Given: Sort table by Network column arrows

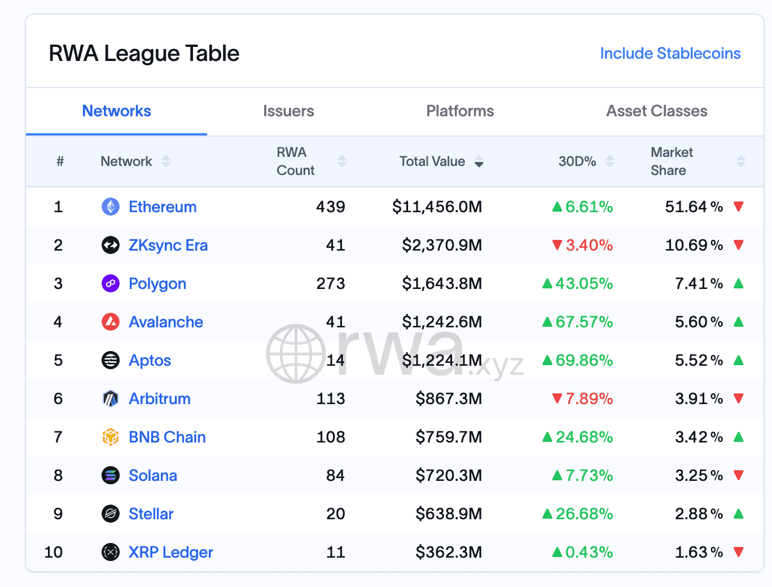Looking at the screenshot, I should pos(166,161).
